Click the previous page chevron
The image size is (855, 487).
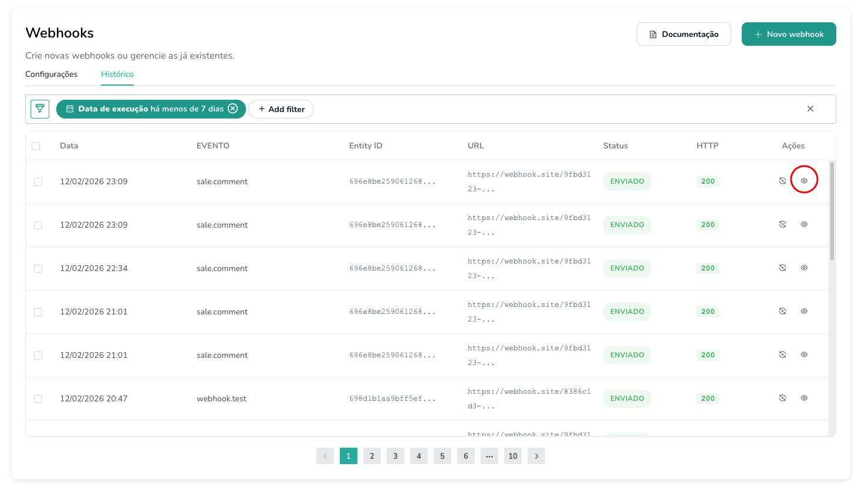(325, 456)
